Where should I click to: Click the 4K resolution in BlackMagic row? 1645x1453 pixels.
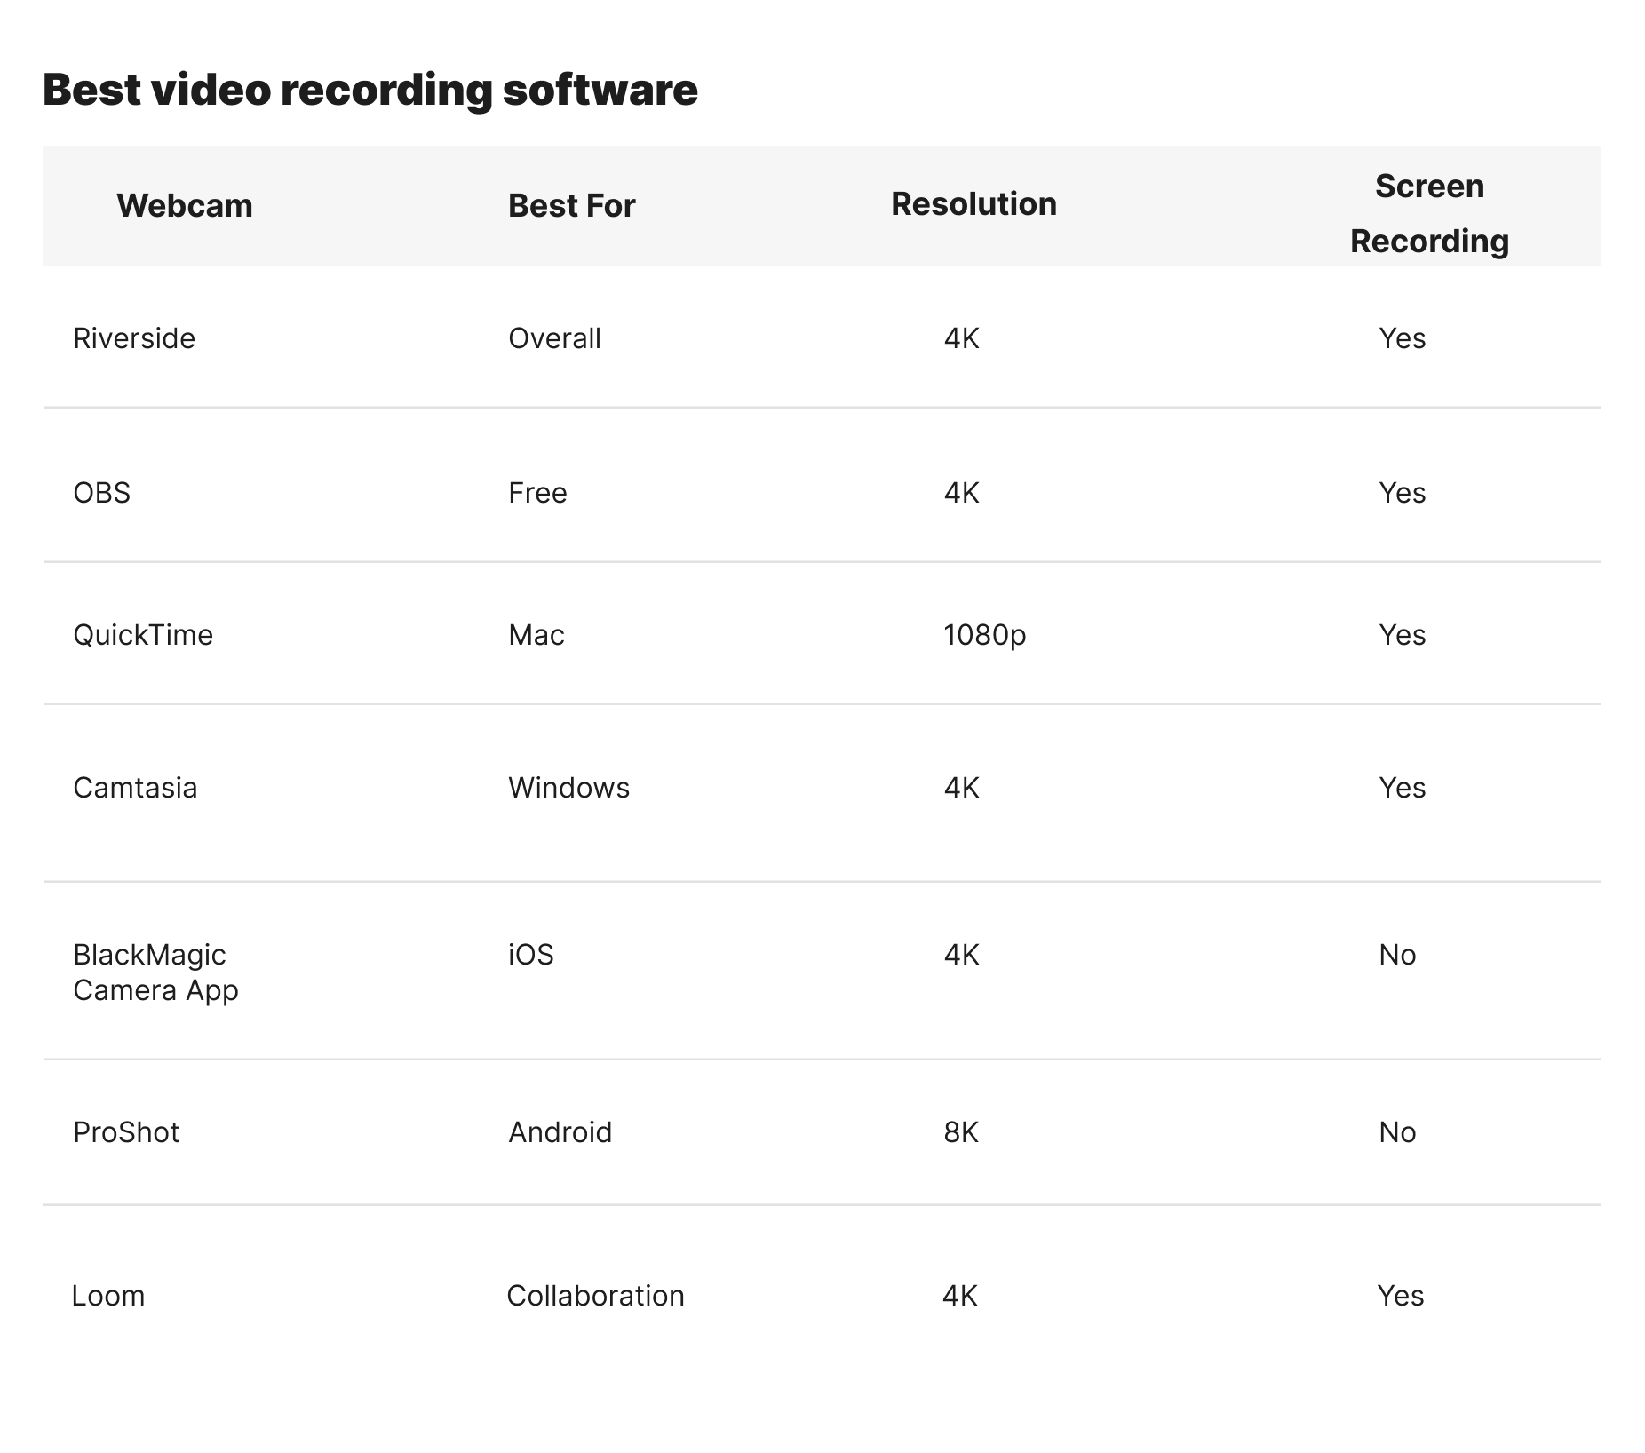(961, 955)
